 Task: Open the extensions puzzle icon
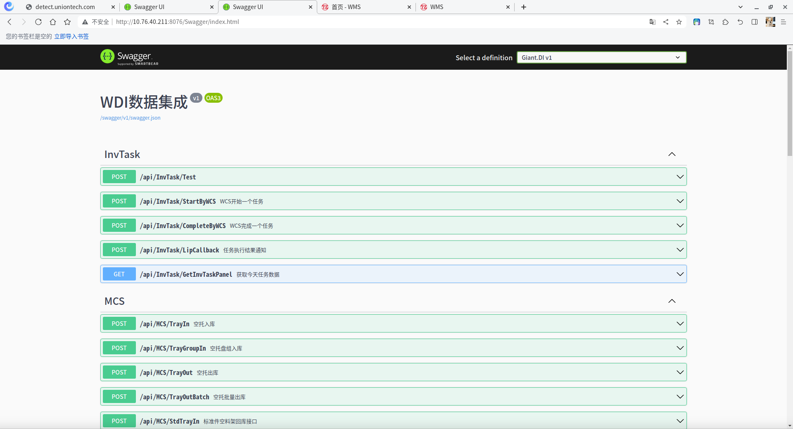(726, 22)
